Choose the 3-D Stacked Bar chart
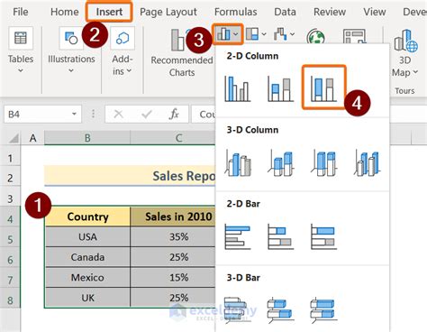427x332 pixels. click(280, 310)
